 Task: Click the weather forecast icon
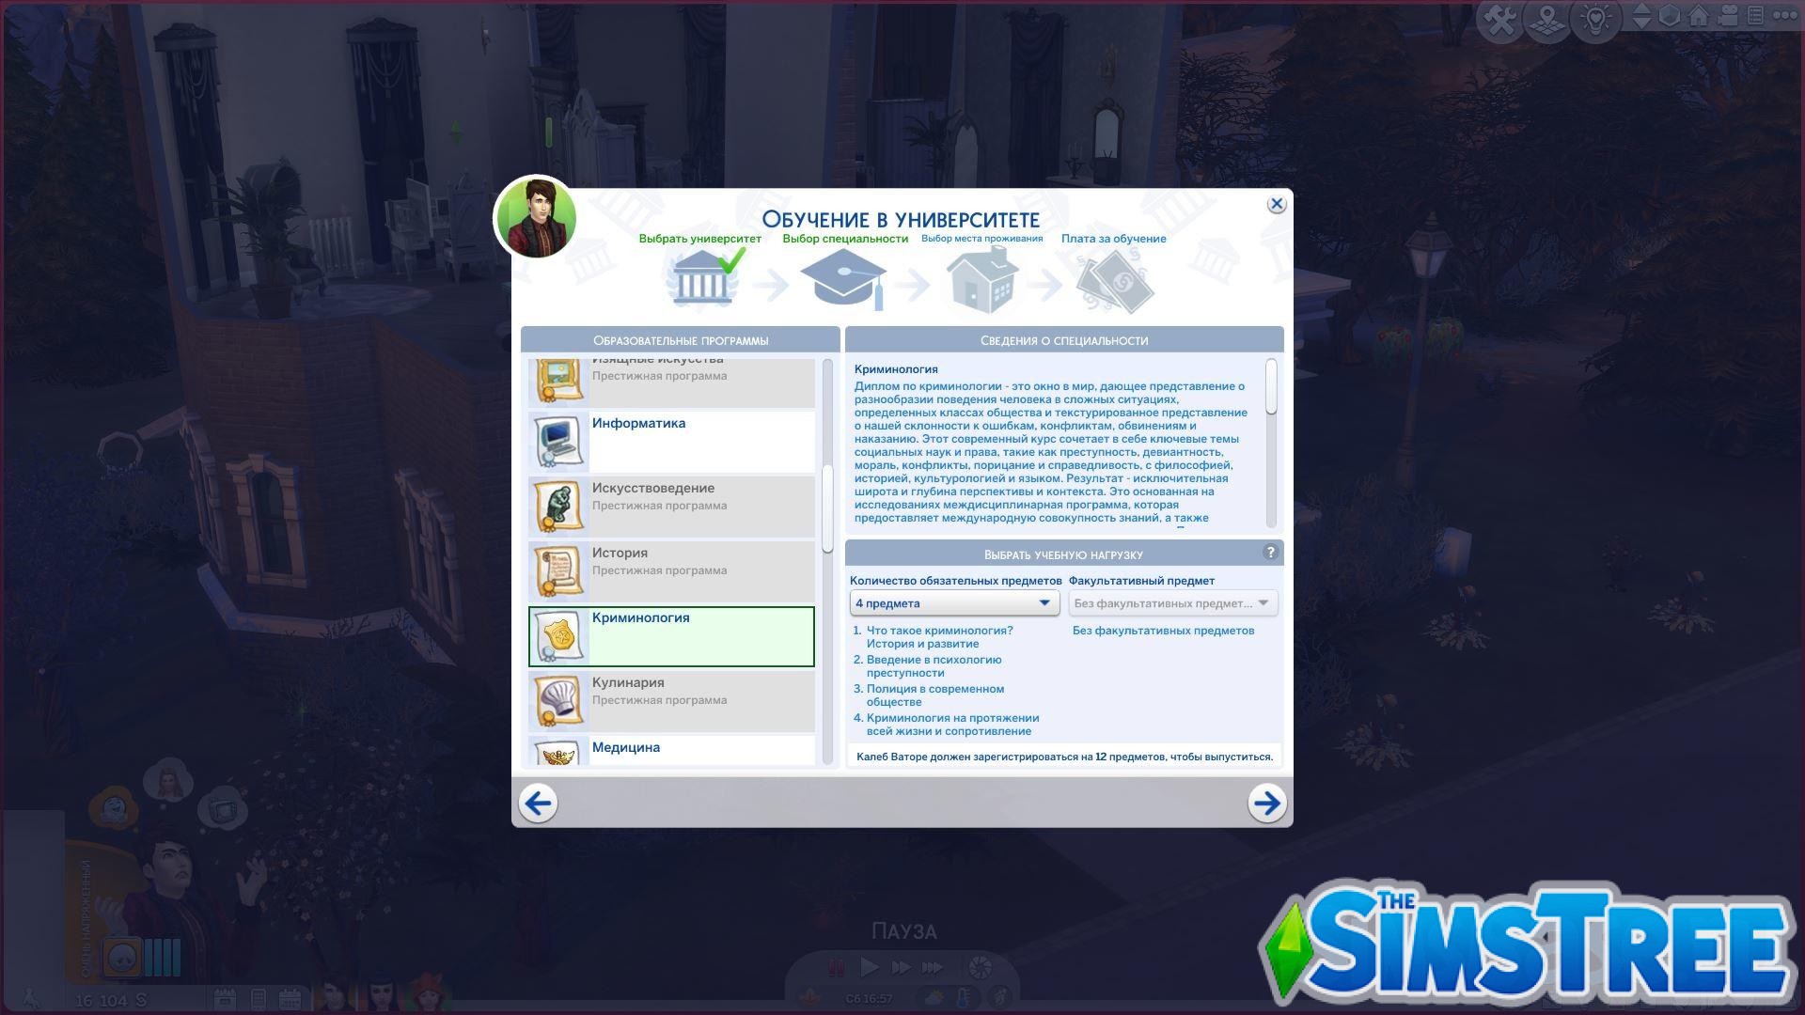click(934, 998)
